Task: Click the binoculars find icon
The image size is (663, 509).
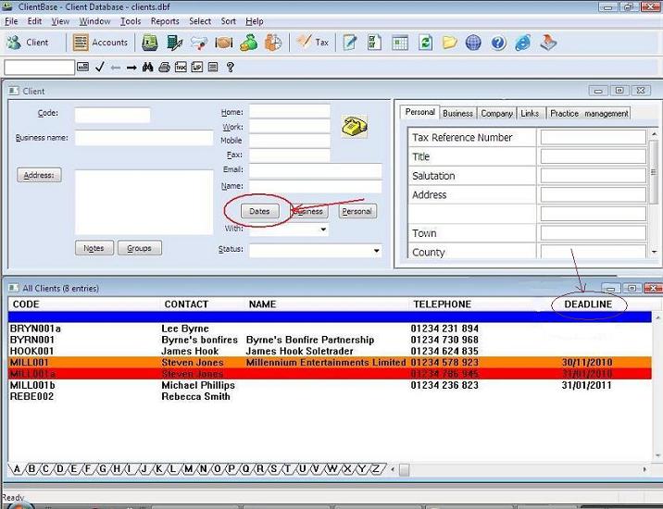Action: click(147, 67)
